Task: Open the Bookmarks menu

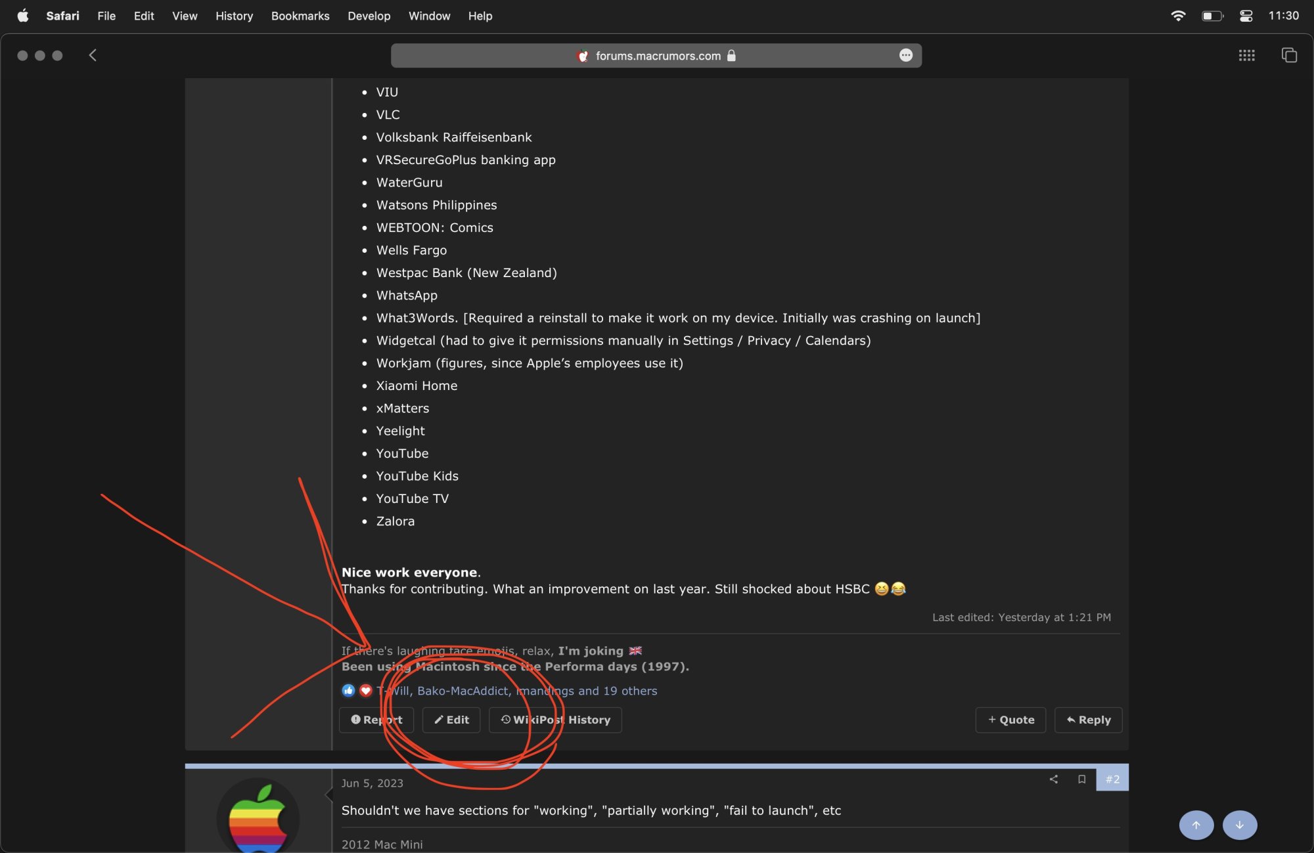Action: [x=300, y=16]
